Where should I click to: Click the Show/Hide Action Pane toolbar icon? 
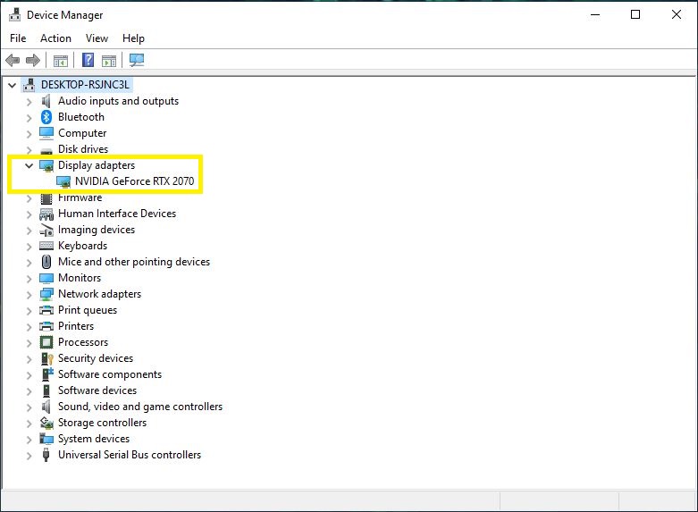pos(109,61)
